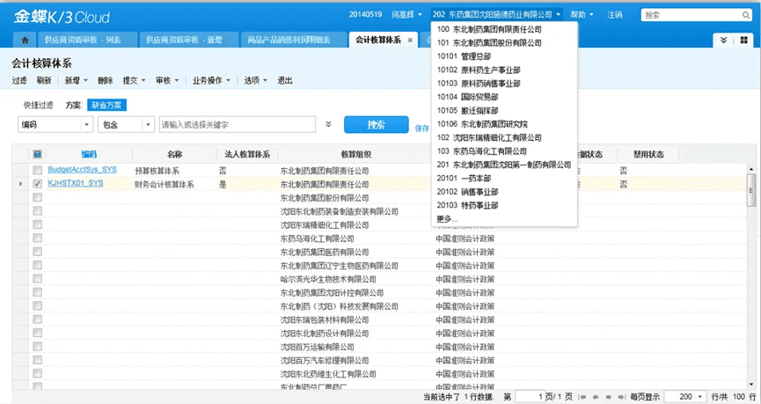Viewport: 761px width, 404px height.
Task: Check the 沈阳东北制药装备制造安装有限公司 row checkbox
Action: pyautogui.click(x=37, y=210)
